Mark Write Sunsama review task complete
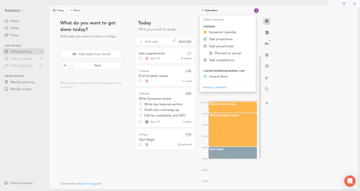Viewport: 360px width, 191px height. click(140, 122)
